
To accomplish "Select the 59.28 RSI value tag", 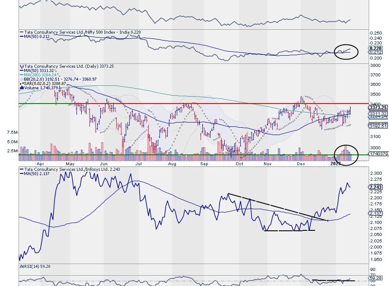I will click(x=376, y=278).
